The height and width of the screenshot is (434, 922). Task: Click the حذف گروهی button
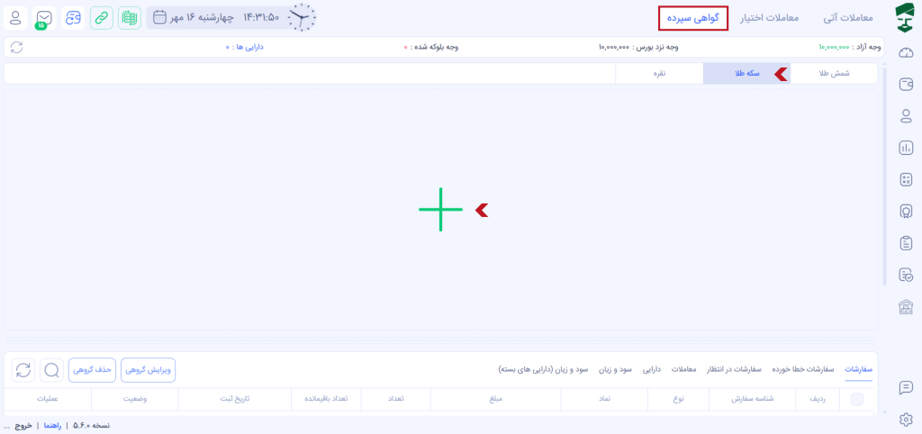92,369
